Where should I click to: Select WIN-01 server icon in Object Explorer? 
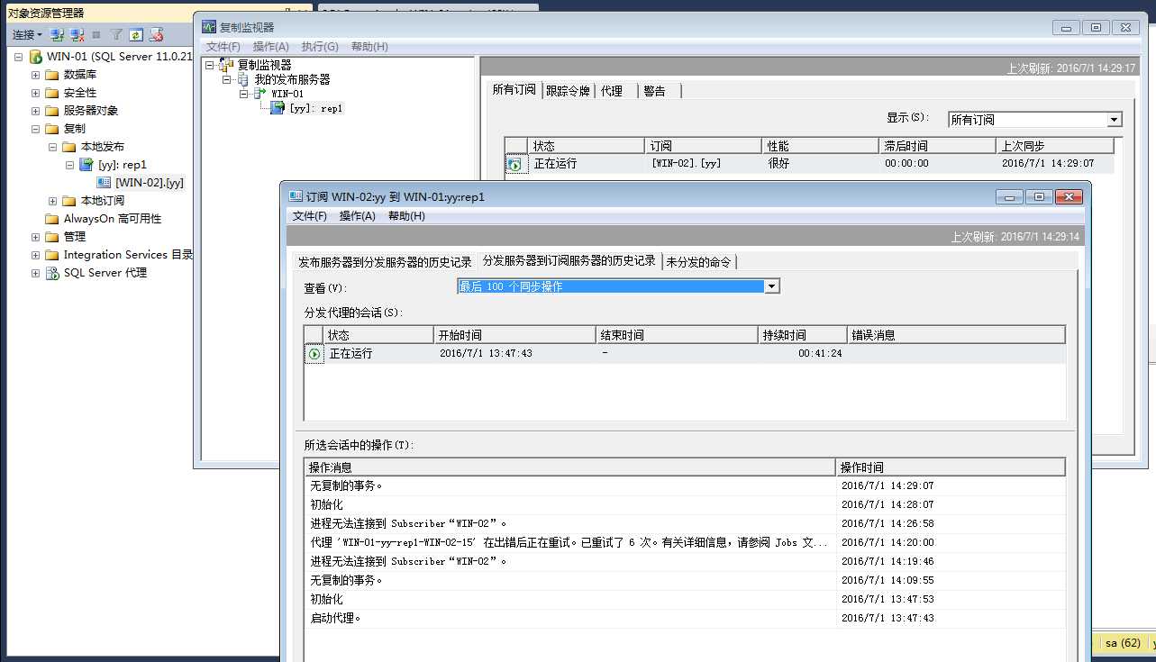36,57
